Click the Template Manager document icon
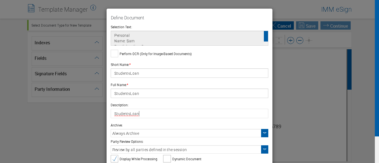Image resolution: width=379 pixels, height=163 pixels. click(31, 8)
